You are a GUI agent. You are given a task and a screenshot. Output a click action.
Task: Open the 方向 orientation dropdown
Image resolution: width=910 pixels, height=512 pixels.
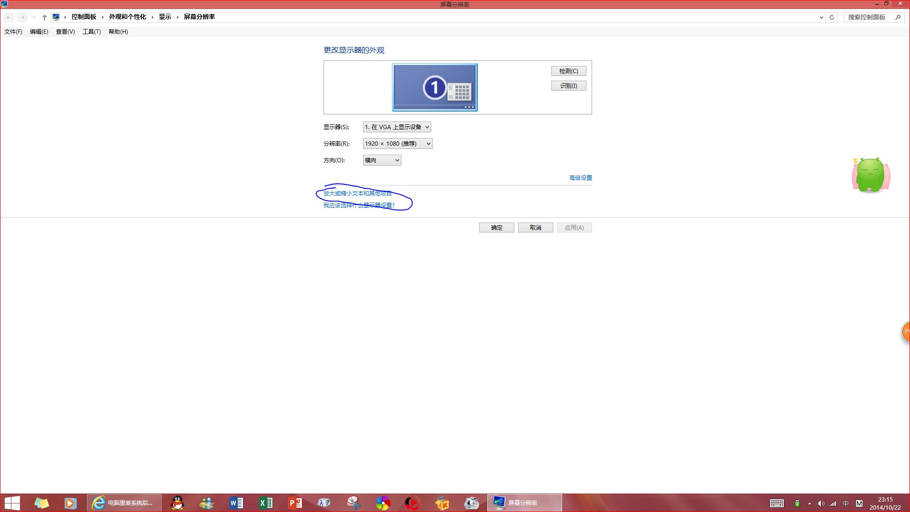(x=382, y=160)
